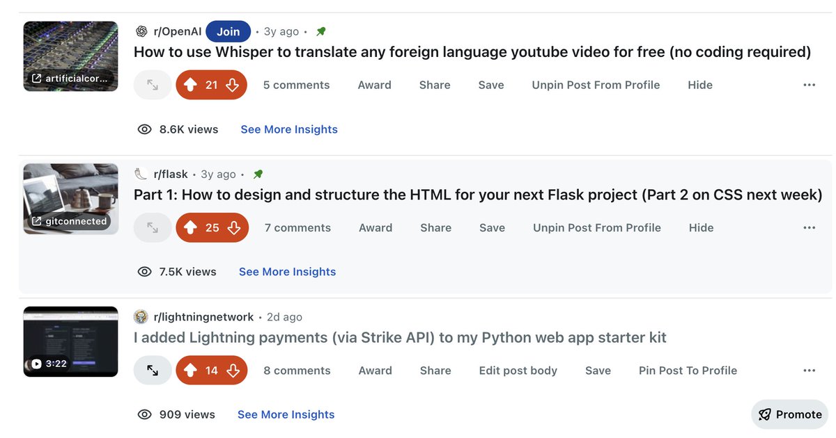The width and height of the screenshot is (836, 438).
Task: Hide the Whisper translate post
Action: click(x=700, y=85)
